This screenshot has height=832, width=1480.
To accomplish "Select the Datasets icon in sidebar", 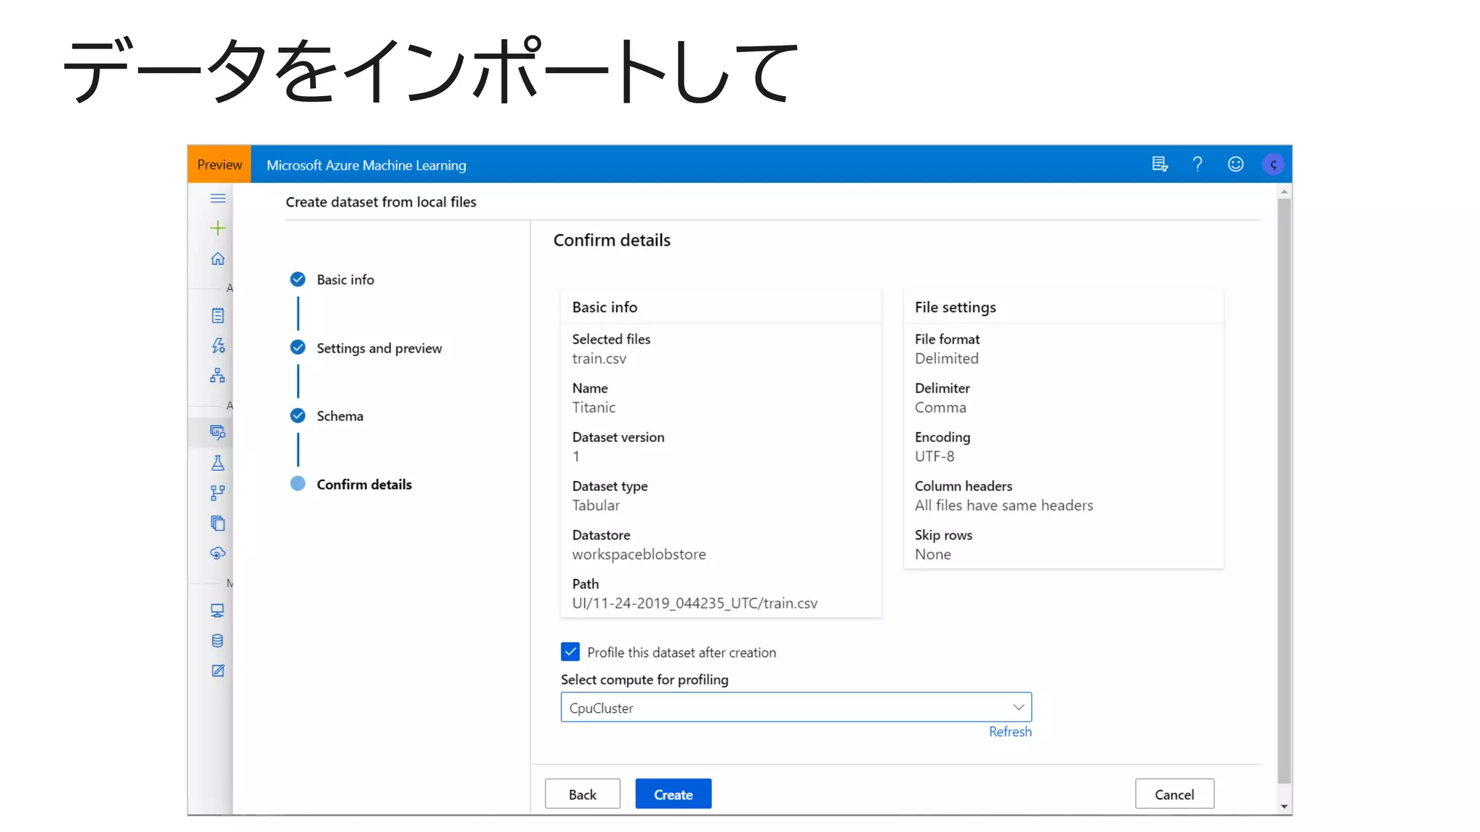I will point(218,432).
